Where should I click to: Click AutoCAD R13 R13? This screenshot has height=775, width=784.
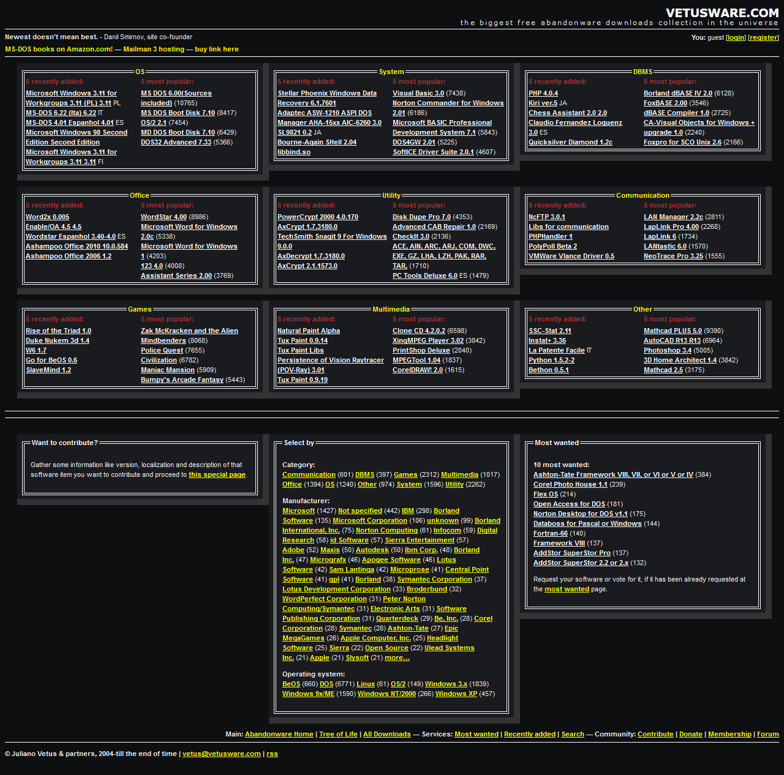point(672,340)
